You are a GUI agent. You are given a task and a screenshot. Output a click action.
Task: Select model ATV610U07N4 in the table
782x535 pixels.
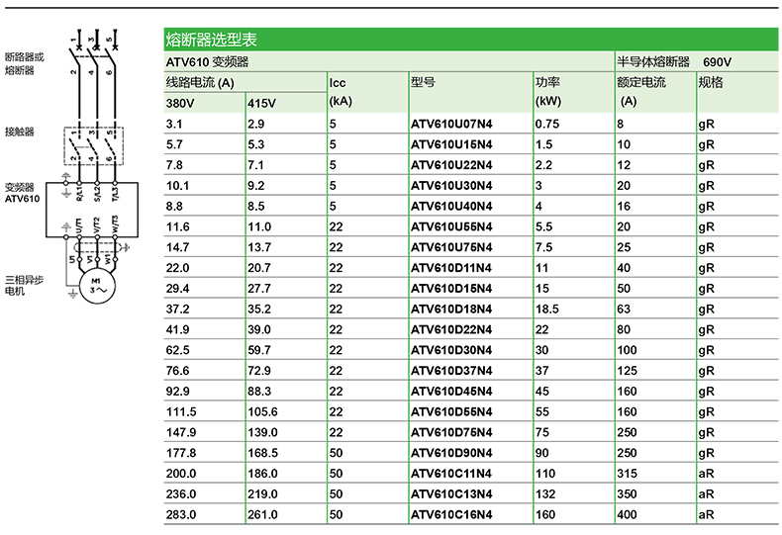tap(450, 125)
